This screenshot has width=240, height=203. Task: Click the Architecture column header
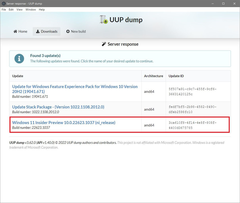(x=154, y=76)
